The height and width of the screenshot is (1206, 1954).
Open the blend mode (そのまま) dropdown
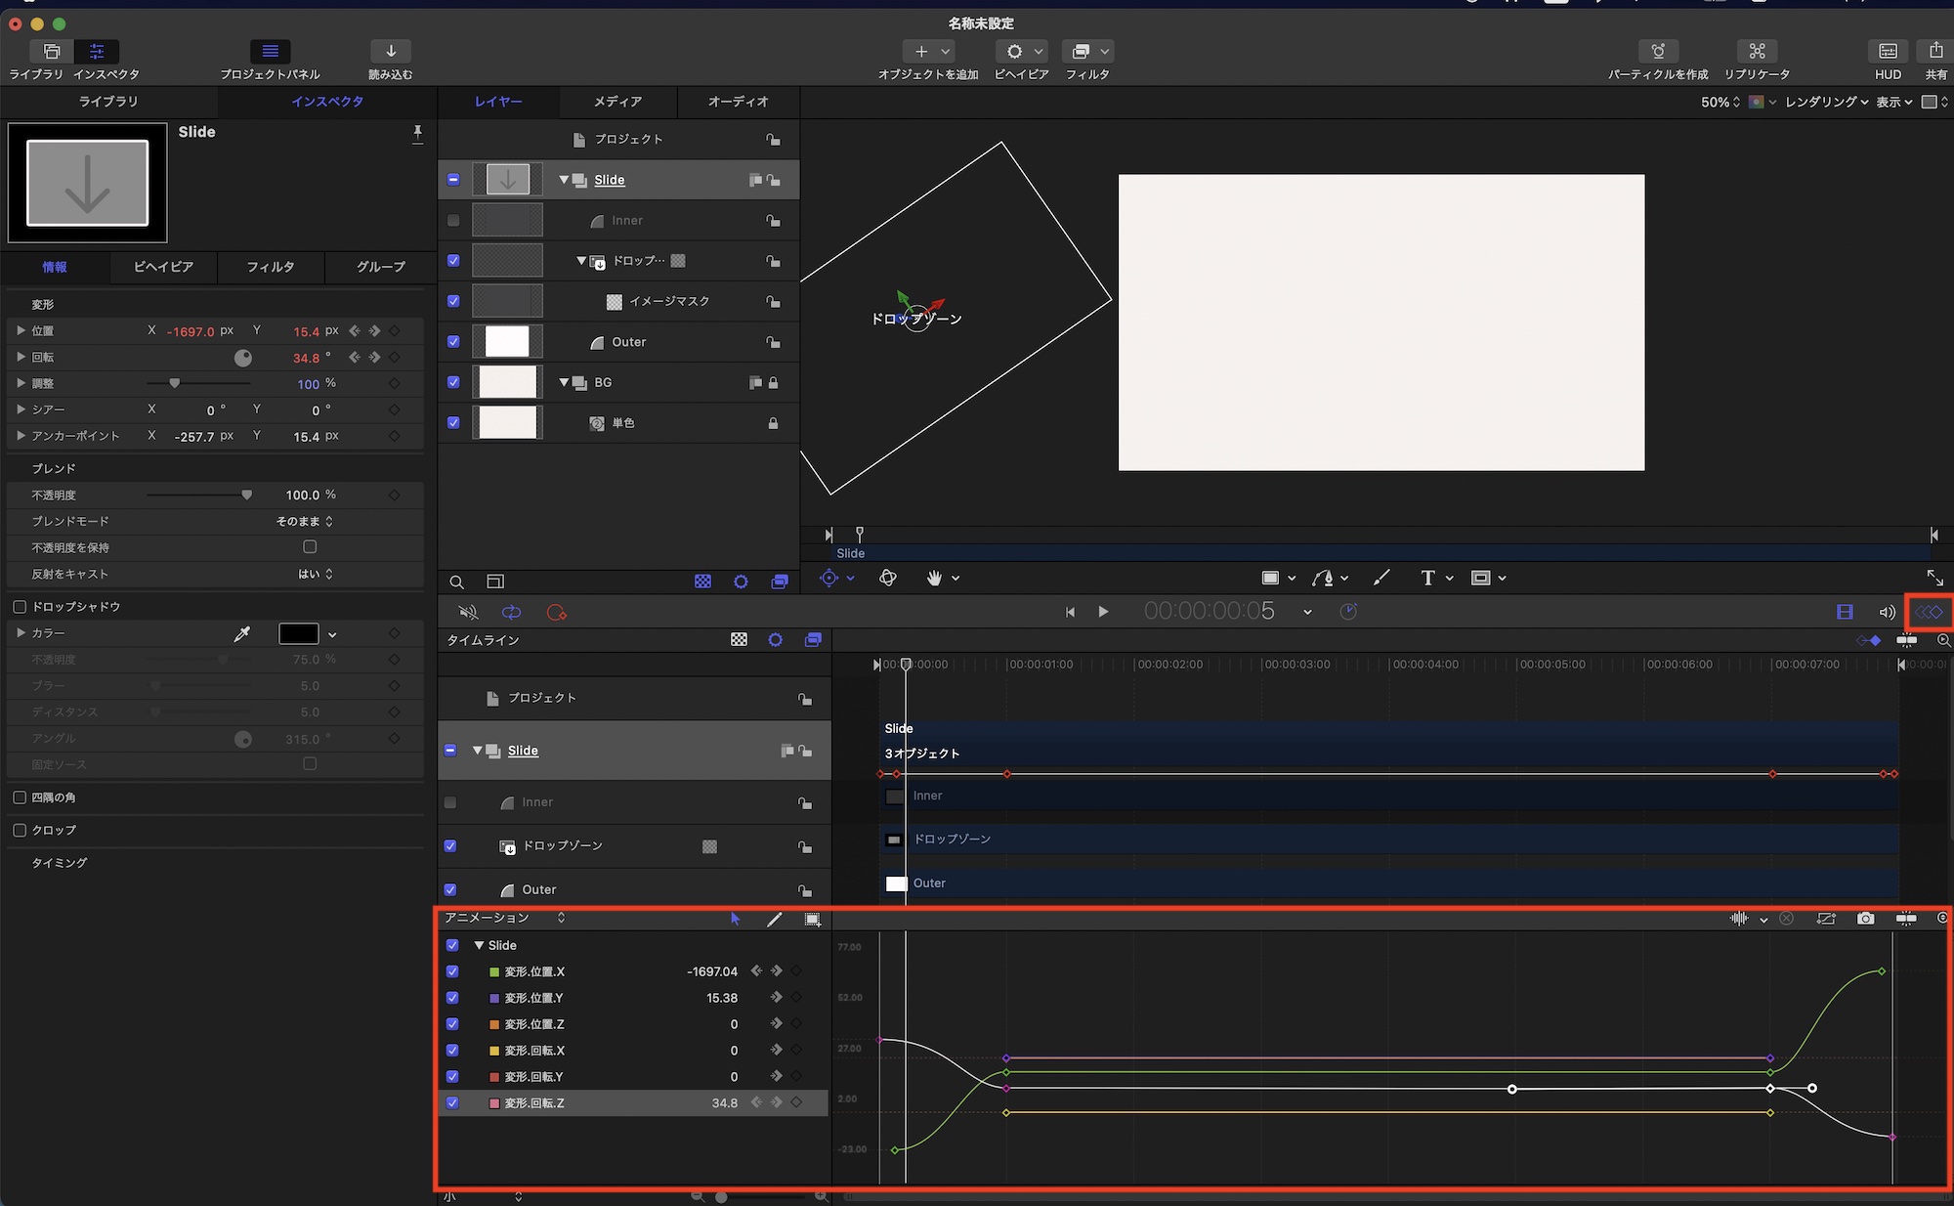pyautogui.click(x=304, y=521)
